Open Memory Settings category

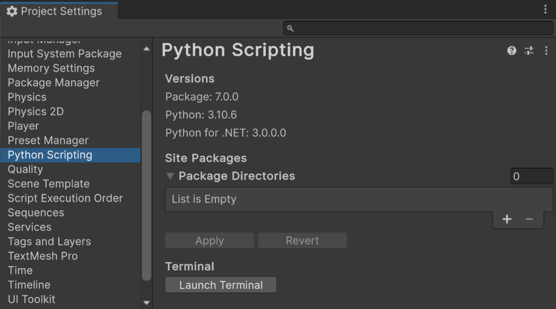click(x=70, y=68)
